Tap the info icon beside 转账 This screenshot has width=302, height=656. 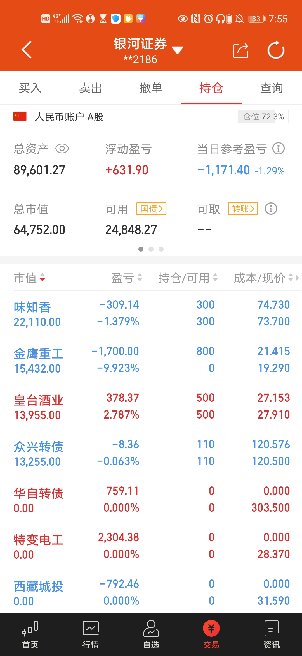coord(271,209)
